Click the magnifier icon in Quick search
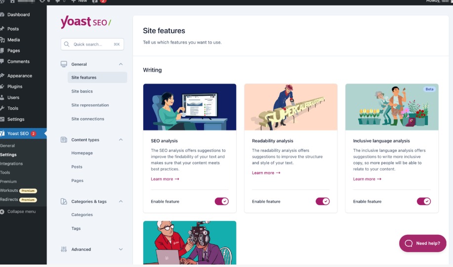Screen dimensions: 453x267 coord(67,44)
